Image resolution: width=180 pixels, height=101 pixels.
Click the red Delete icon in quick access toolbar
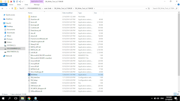[x=11, y=1]
